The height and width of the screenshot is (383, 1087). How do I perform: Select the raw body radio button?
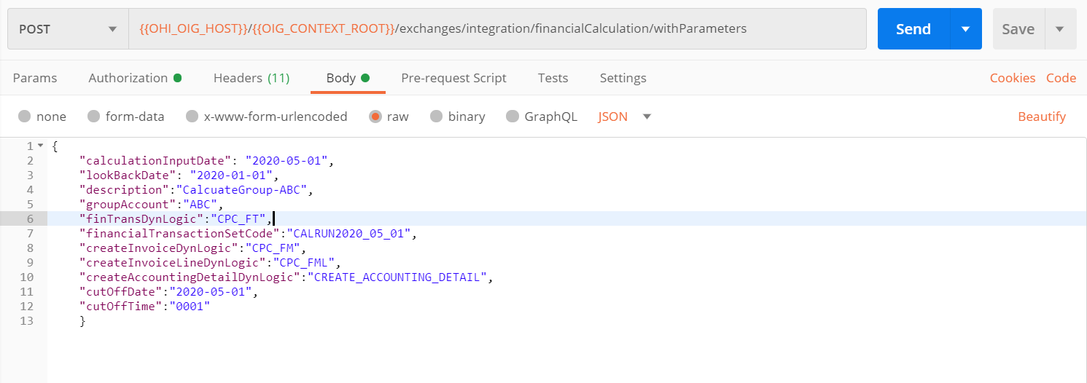(x=389, y=117)
